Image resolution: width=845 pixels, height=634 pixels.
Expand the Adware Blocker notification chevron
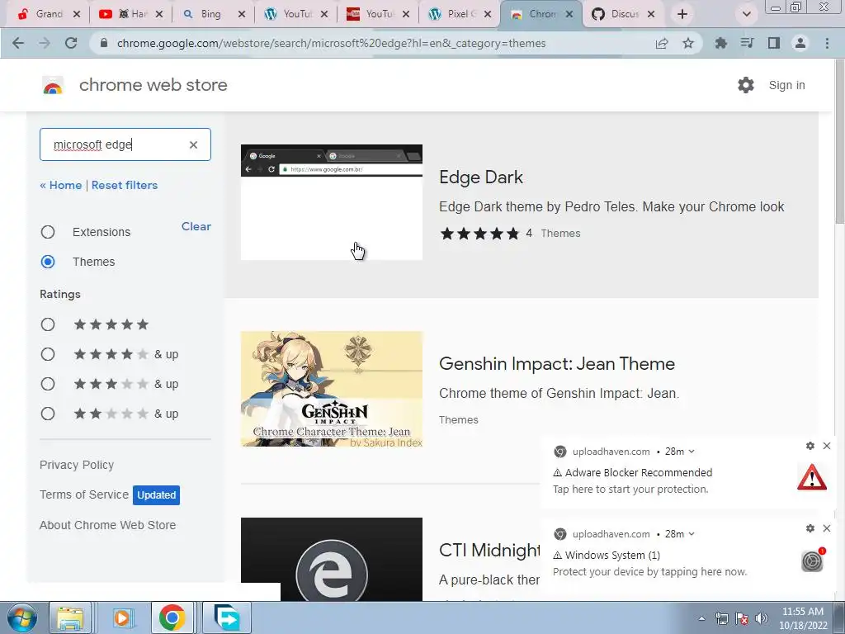[x=692, y=452]
